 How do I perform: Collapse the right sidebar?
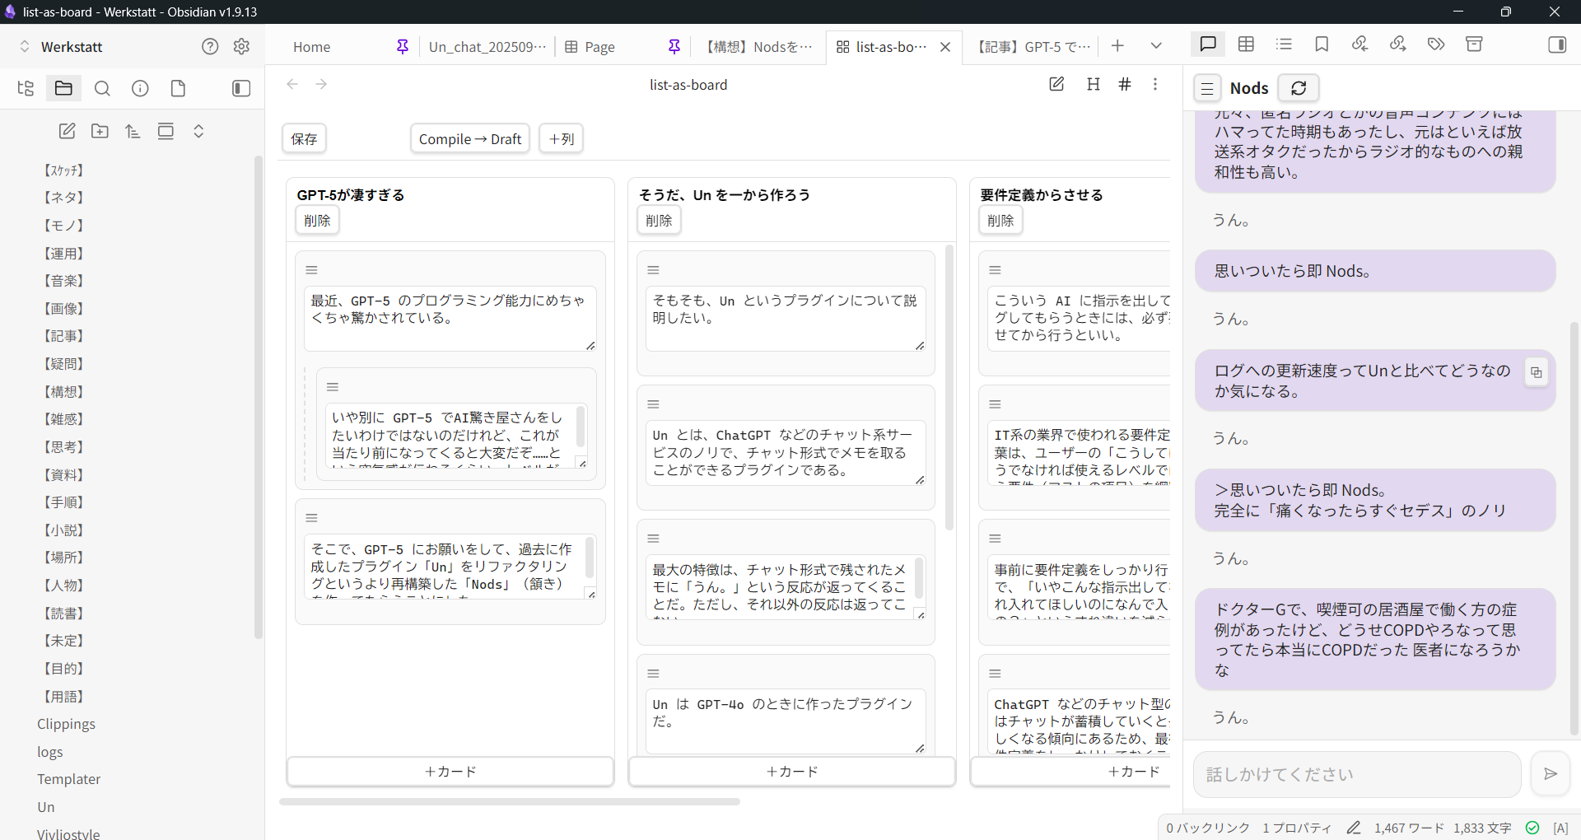1557,44
